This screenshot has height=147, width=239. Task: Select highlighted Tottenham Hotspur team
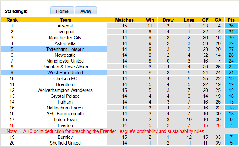click(65, 49)
